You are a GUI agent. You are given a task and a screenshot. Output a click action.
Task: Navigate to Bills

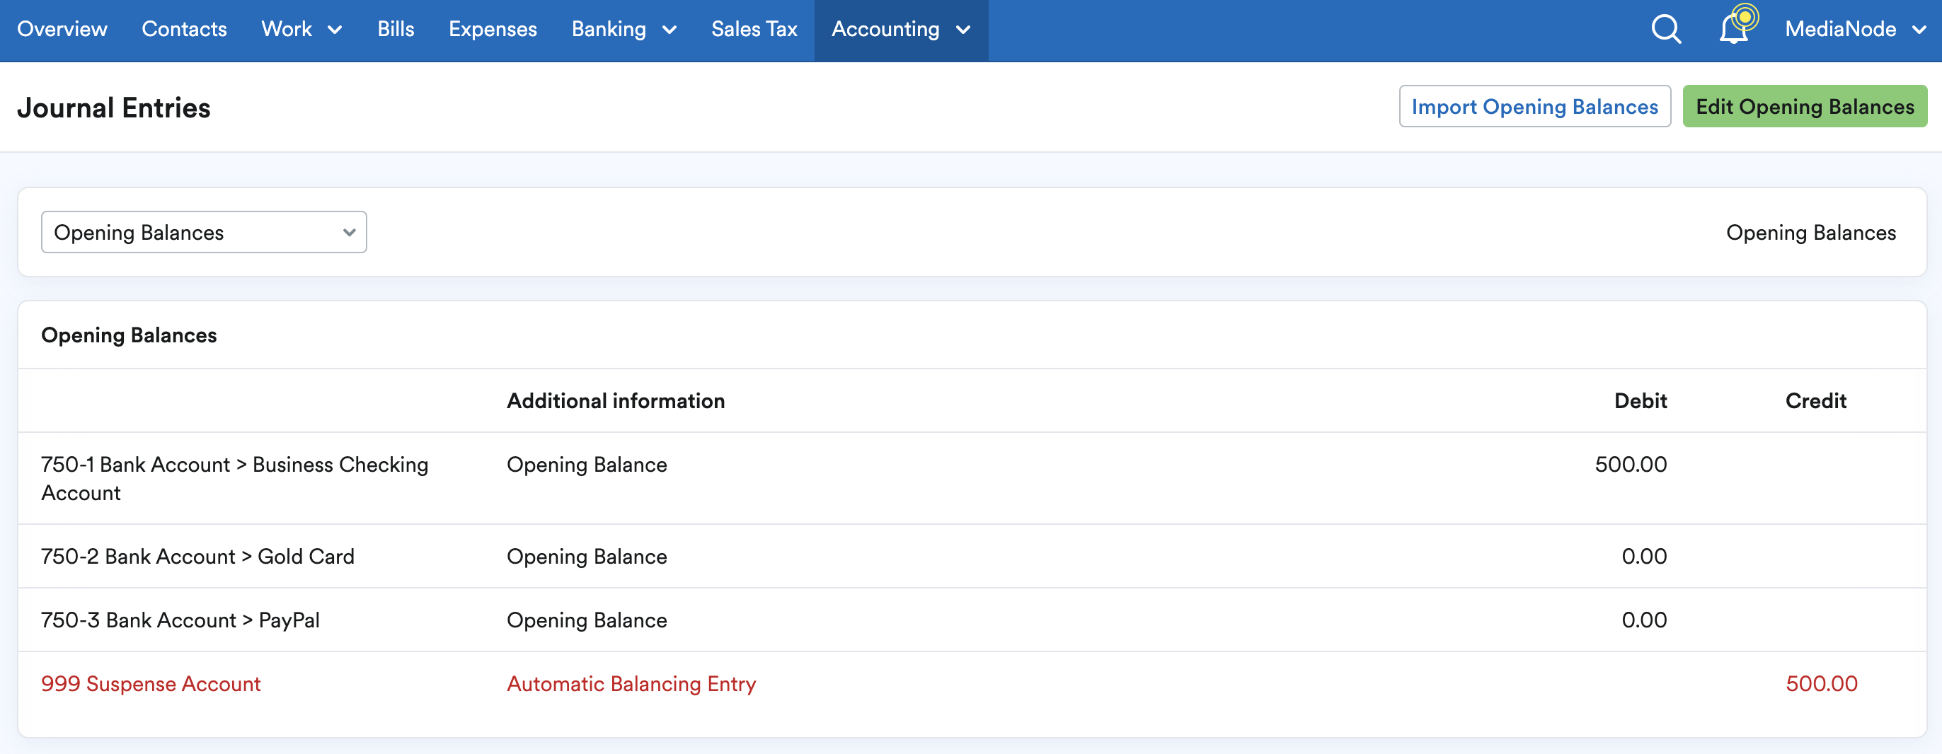click(396, 30)
